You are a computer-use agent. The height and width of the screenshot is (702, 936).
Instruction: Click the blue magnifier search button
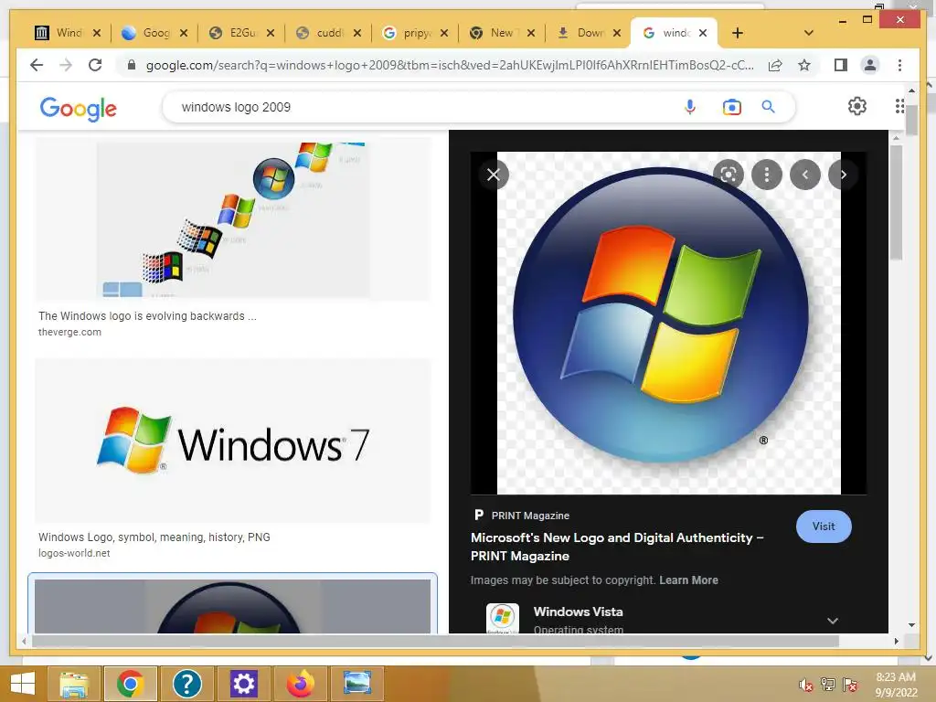coord(768,107)
